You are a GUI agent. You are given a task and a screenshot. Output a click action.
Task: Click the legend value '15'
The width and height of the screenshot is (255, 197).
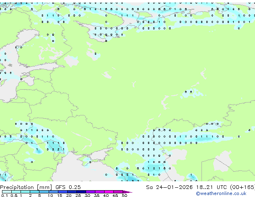pos(60,195)
